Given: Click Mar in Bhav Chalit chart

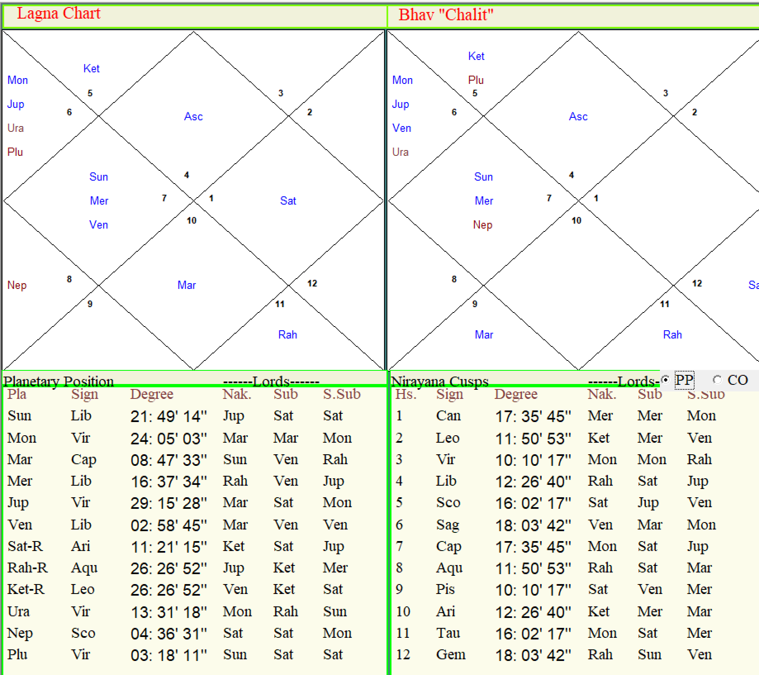Looking at the screenshot, I should (484, 335).
